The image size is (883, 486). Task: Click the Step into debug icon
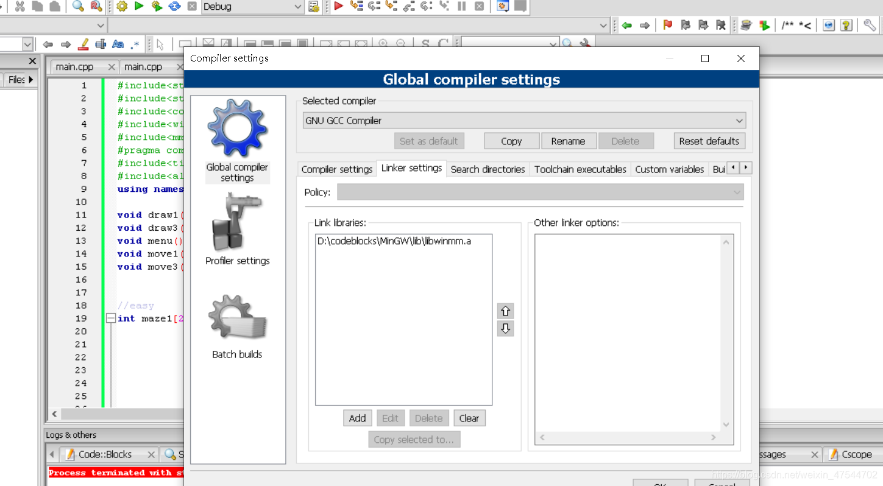(x=392, y=6)
